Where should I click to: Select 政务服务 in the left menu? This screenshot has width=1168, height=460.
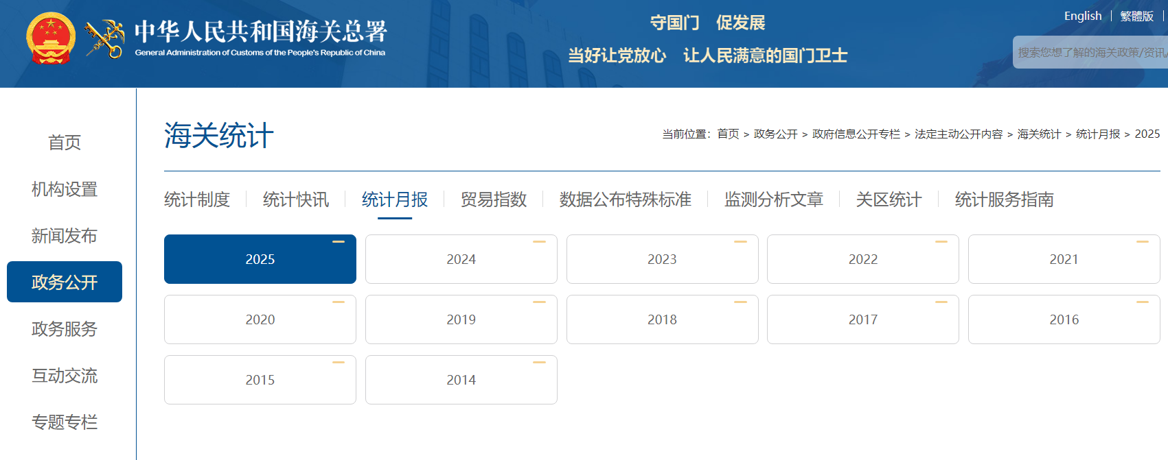coord(65,329)
